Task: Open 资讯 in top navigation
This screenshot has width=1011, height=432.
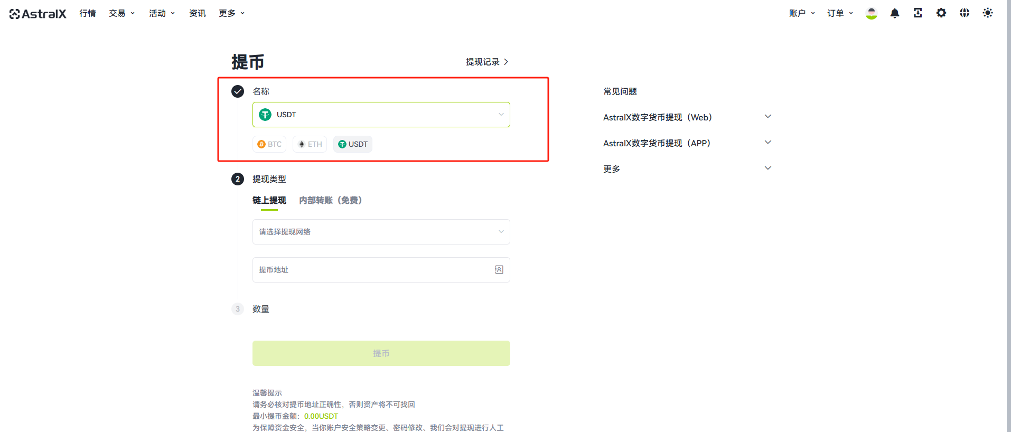Action: click(198, 13)
